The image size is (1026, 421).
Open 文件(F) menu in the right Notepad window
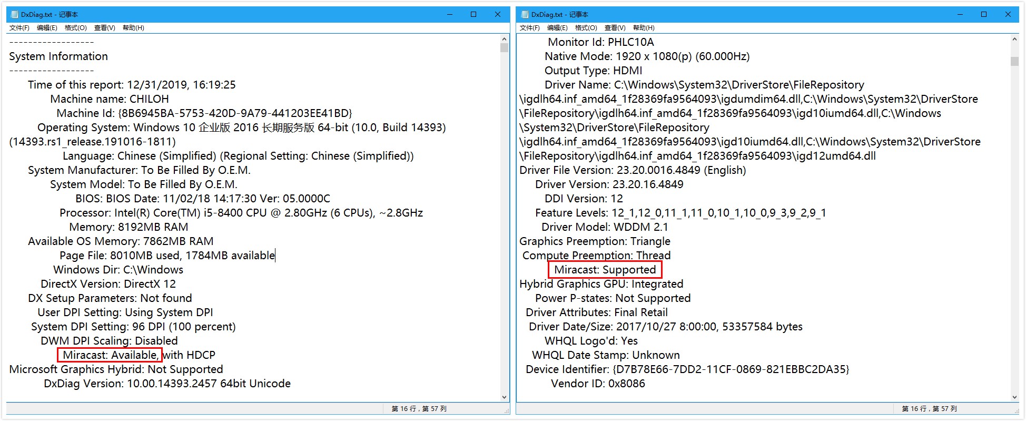click(530, 28)
